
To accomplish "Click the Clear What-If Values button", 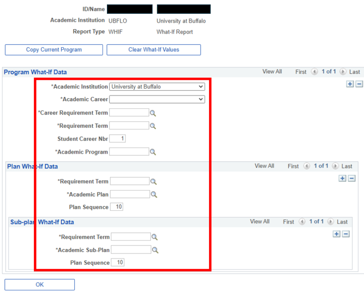I will point(154,50).
